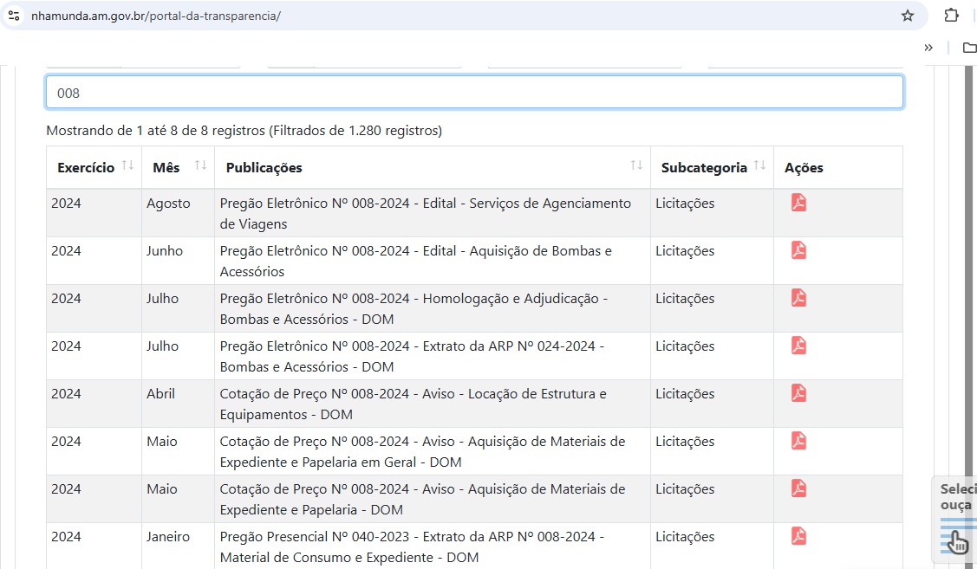Sort table by Exercício column

tap(127, 166)
